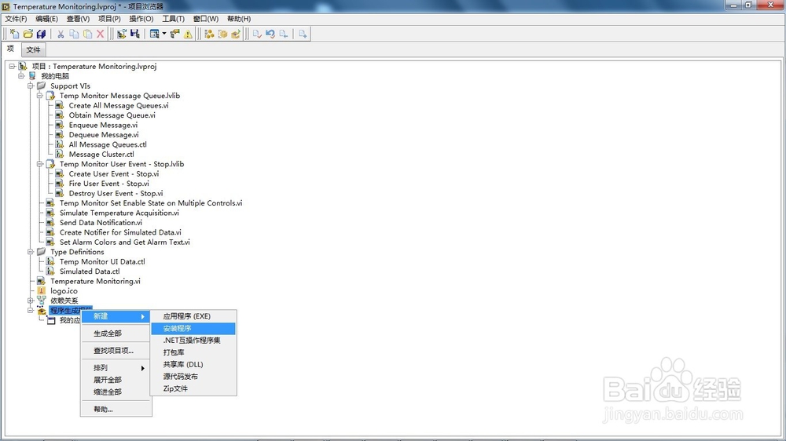The image size is (786, 441).
Task: Click the yellow warning triangle icon
Action: click(188, 34)
